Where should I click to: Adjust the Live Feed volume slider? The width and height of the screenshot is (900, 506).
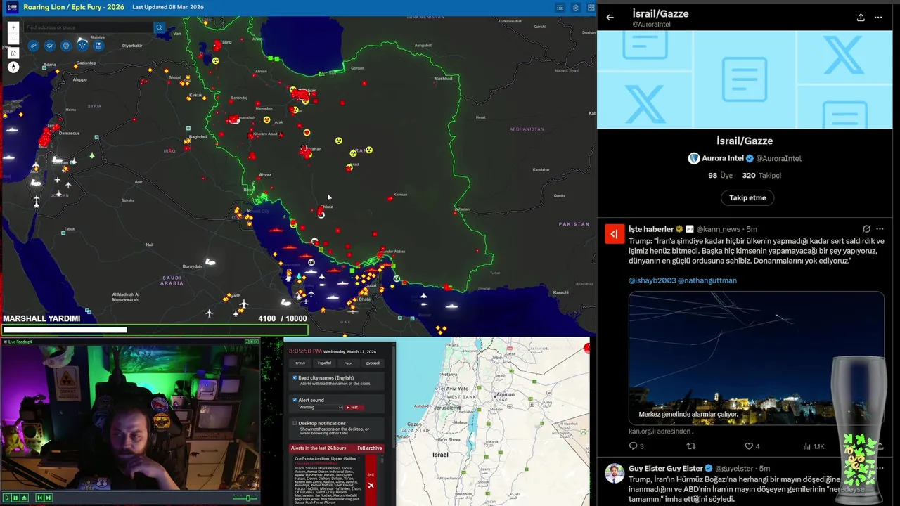pyautogui.click(x=245, y=498)
